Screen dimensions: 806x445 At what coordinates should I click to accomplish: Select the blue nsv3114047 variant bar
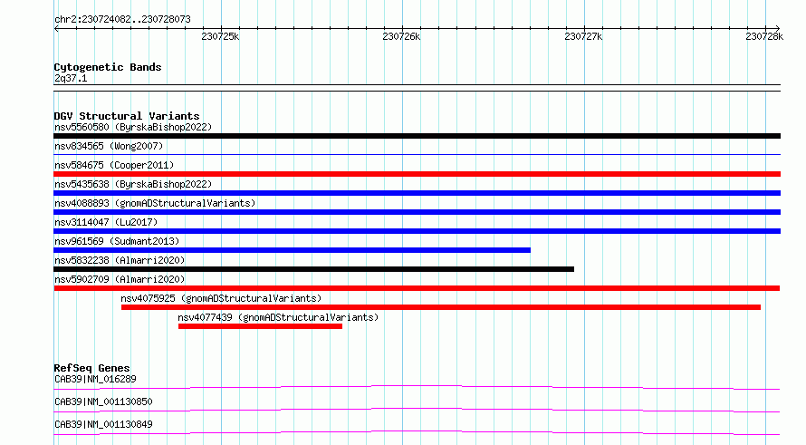click(x=417, y=231)
